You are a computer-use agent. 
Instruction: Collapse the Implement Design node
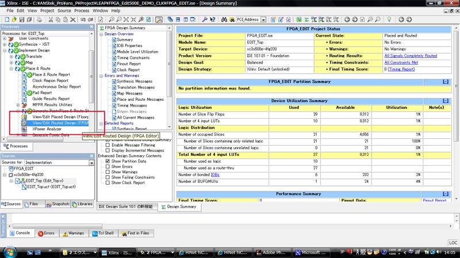coord(5,50)
